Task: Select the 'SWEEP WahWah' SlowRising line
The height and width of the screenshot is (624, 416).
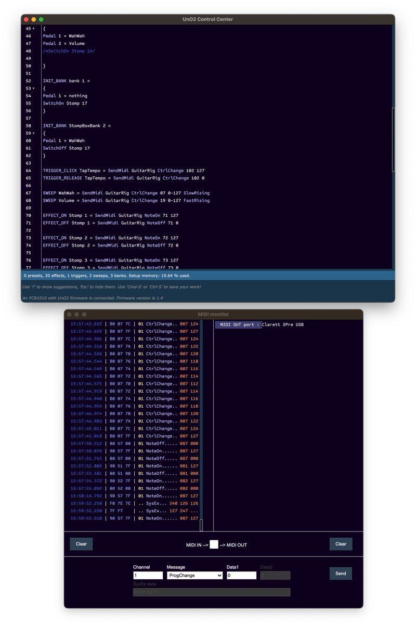Action: [126, 193]
